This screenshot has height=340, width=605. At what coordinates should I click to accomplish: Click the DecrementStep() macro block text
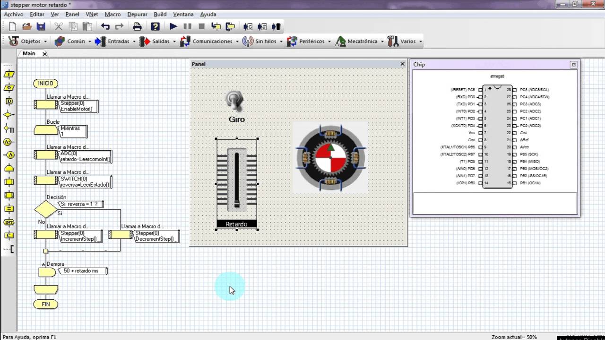(x=157, y=239)
